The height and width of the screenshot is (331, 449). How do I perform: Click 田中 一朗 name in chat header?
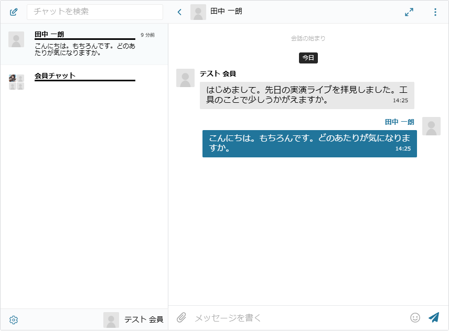(x=226, y=11)
